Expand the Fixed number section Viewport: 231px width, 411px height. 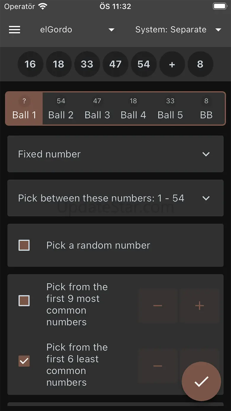pos(115,154)
